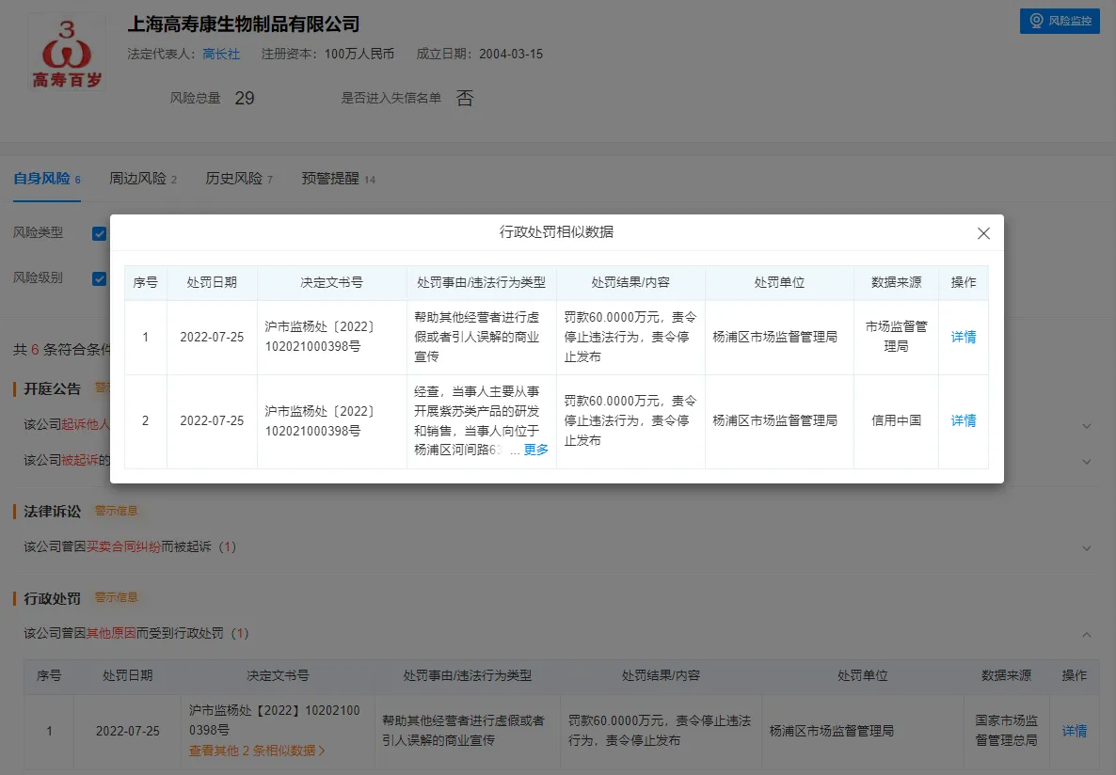Click 警示信息 tag beside 法律诉讼

click(x=116, y=511)
